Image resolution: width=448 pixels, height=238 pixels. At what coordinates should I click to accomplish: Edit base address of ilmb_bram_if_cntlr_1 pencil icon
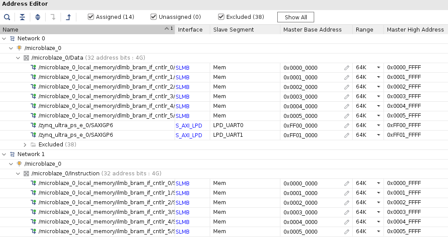pos(347,193)
